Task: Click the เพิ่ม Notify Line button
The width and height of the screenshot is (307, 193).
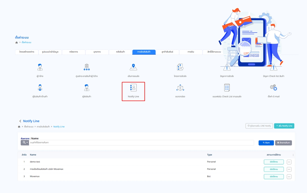Action: pyautogui.click(x=284, y=126)
